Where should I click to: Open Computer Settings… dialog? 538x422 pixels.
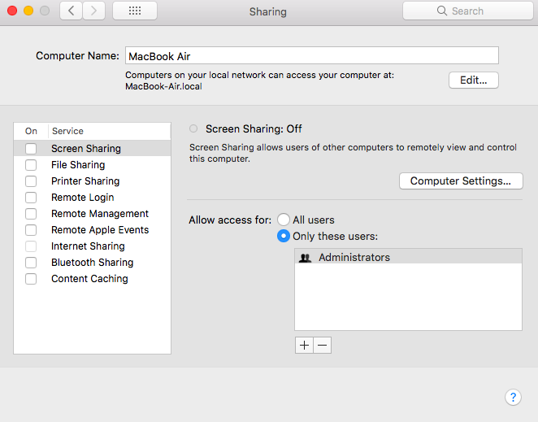(461, 181)
